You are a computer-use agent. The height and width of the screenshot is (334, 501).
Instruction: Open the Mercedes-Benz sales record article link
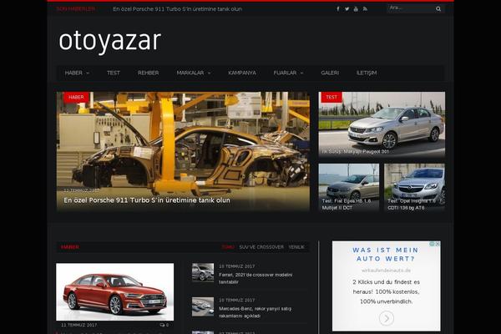[255, 312]
